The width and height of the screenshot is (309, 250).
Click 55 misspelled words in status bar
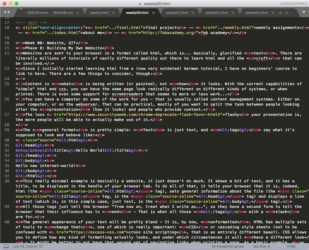point(227,246)
